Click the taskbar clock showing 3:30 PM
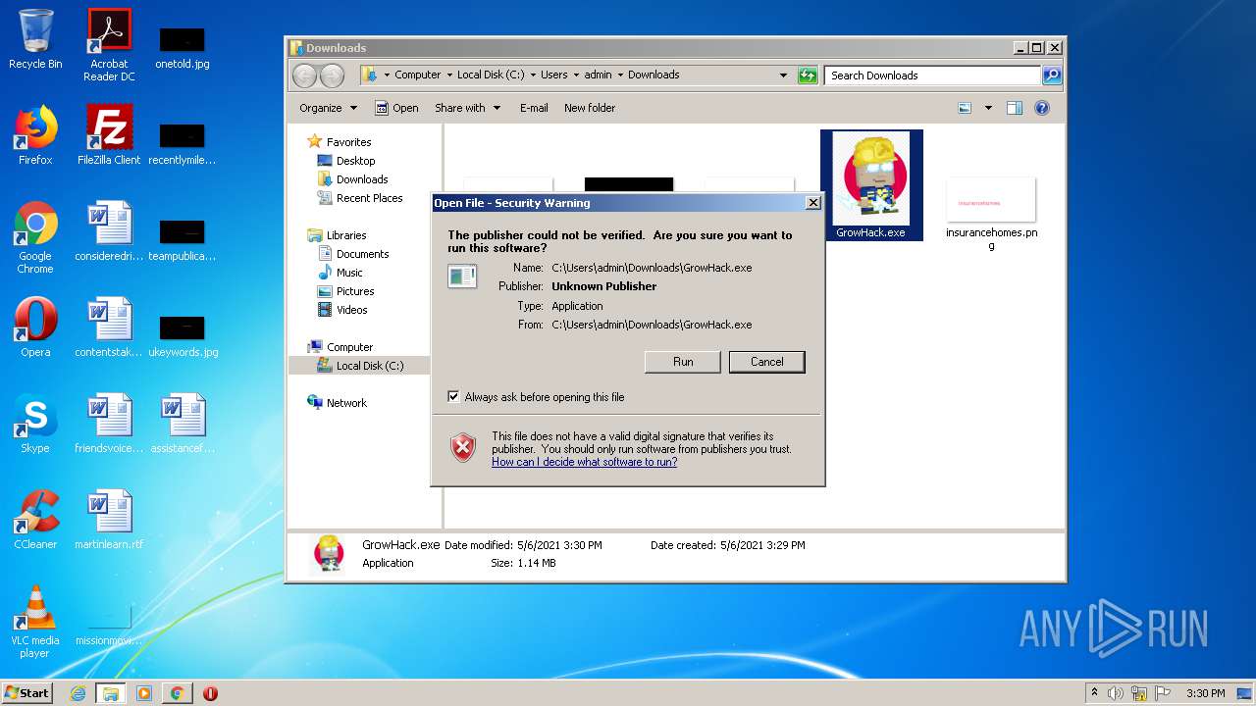 point(1205,693)
